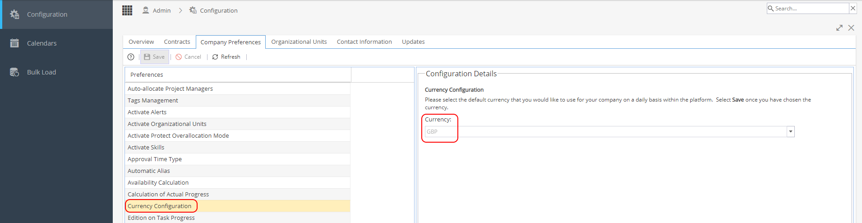The image size is (862, 223).
Task: Click the Cancel button
Action: pyautogui.click(x=189, y=57)
